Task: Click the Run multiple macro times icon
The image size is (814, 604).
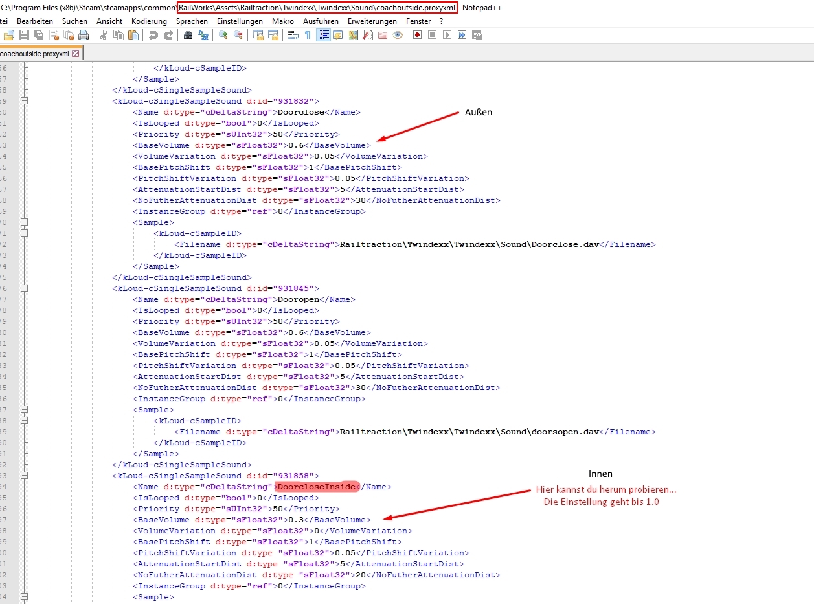Action: (x=462, y=35)
